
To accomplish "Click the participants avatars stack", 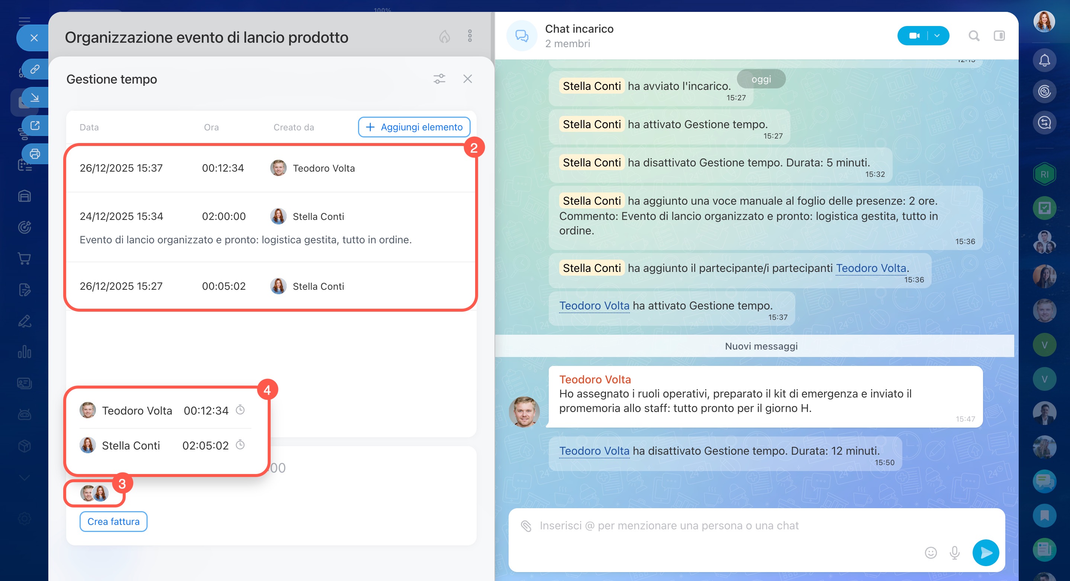I will click(x=94, y=493).
